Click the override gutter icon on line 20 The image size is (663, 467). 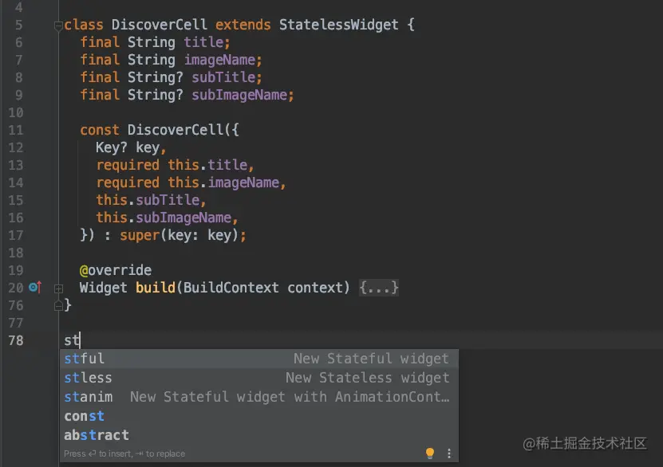[34, 287]
